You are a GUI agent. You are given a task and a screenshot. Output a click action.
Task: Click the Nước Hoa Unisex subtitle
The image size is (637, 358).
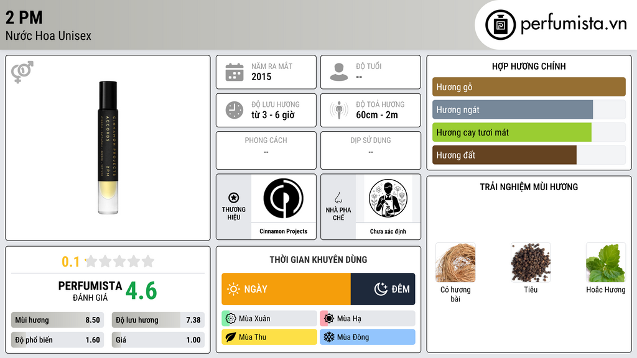click(x=49, y=35)
